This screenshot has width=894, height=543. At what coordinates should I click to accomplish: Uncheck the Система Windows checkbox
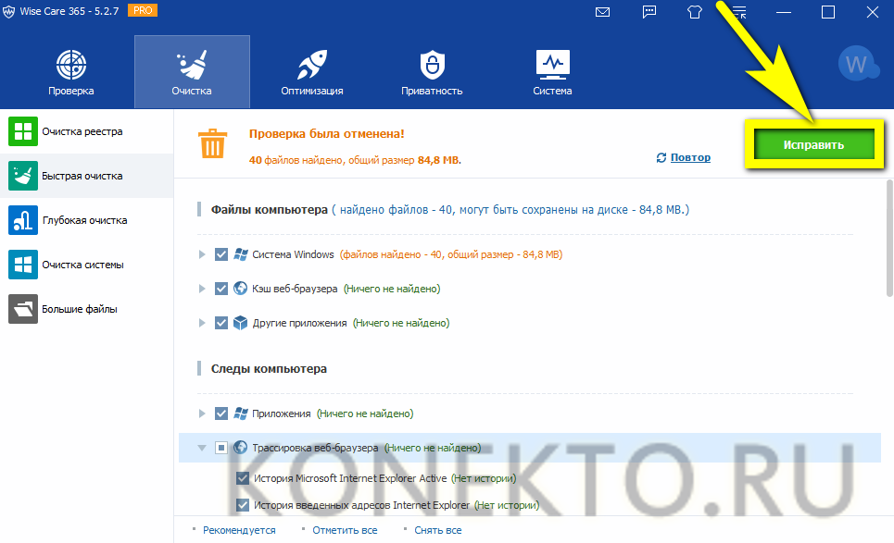click(x=221, y=254)
